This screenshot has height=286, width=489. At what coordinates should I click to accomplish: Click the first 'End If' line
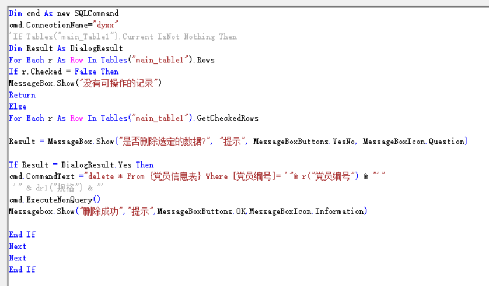(x=22, y=235)
